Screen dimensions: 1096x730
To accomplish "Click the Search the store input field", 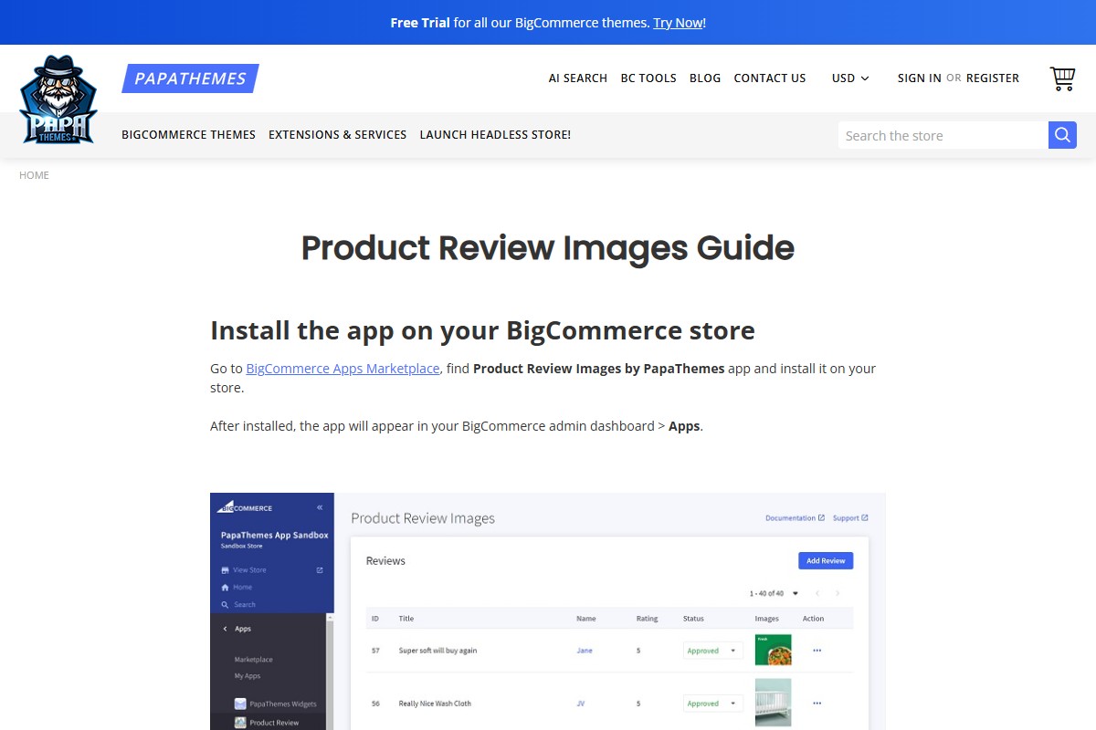I will coord(941,134).
